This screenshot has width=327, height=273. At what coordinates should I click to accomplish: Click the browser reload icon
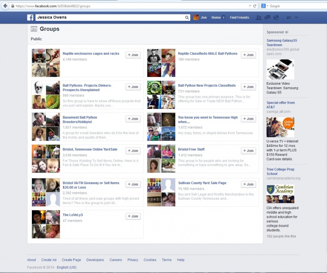tap(255, 6)
